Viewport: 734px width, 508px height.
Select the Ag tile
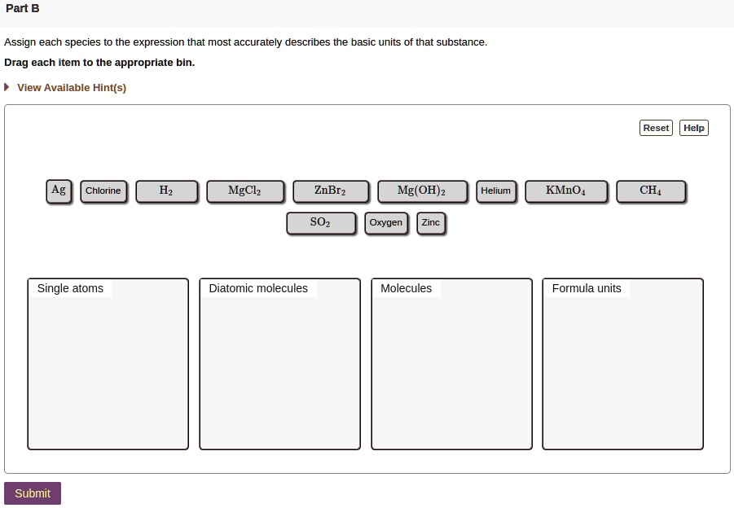[x=58, y=190]
